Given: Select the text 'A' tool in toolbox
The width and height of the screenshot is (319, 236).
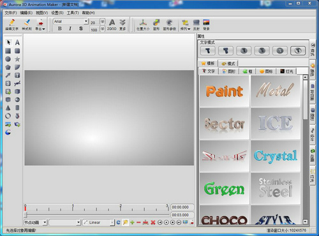Looking at the screenshot, I should click(17, 43).
